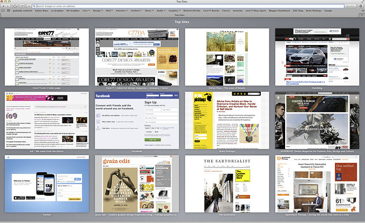Expand the Cars bookmarks folder
The width and height of the screenshot is (365, 223).
pyautogui.click(x=85, y=11)
